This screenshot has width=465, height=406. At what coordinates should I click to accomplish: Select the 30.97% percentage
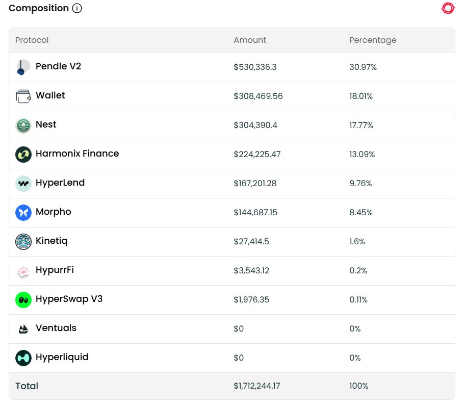point(363,67)
